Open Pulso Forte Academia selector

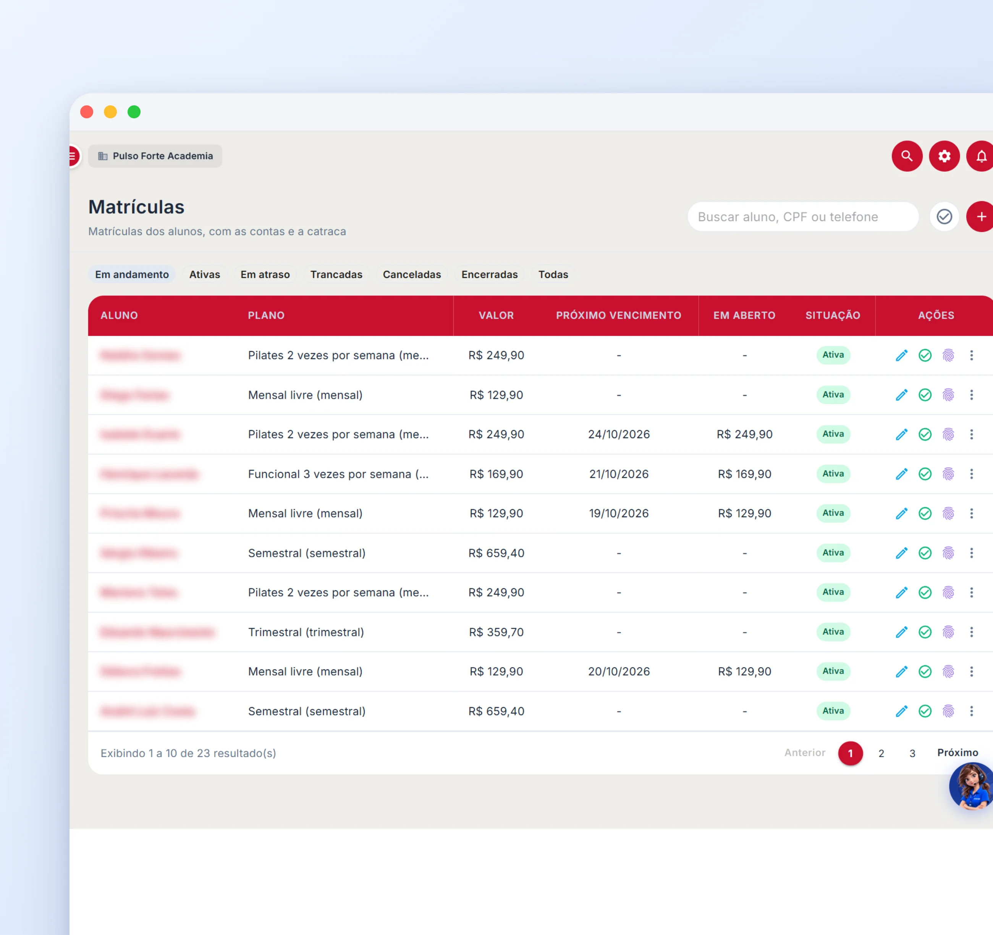pos(155,156)
